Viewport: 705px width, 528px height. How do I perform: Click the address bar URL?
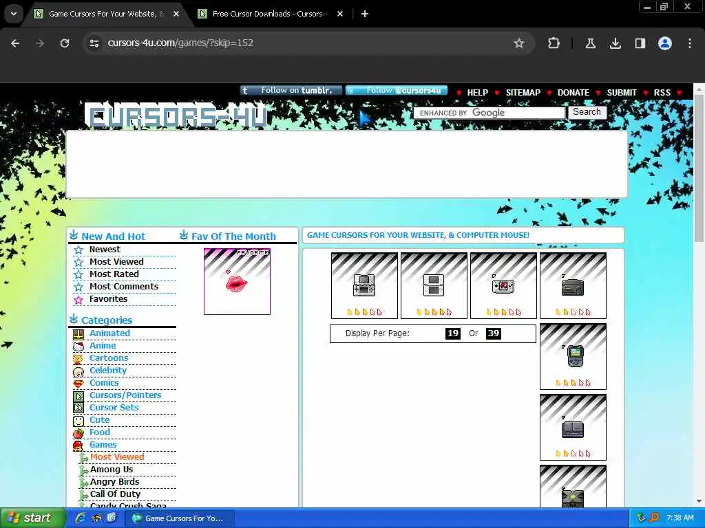(181, 43)
